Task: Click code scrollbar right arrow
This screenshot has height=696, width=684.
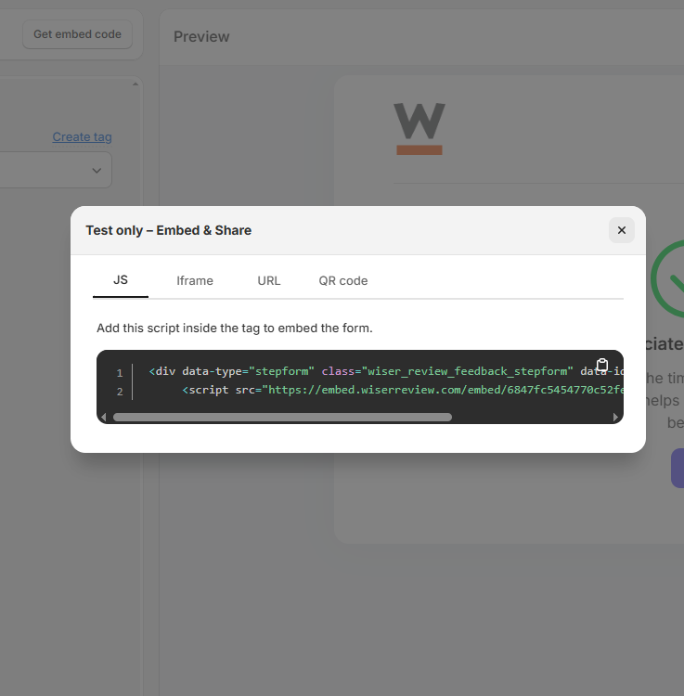Action: pos(616,418)
